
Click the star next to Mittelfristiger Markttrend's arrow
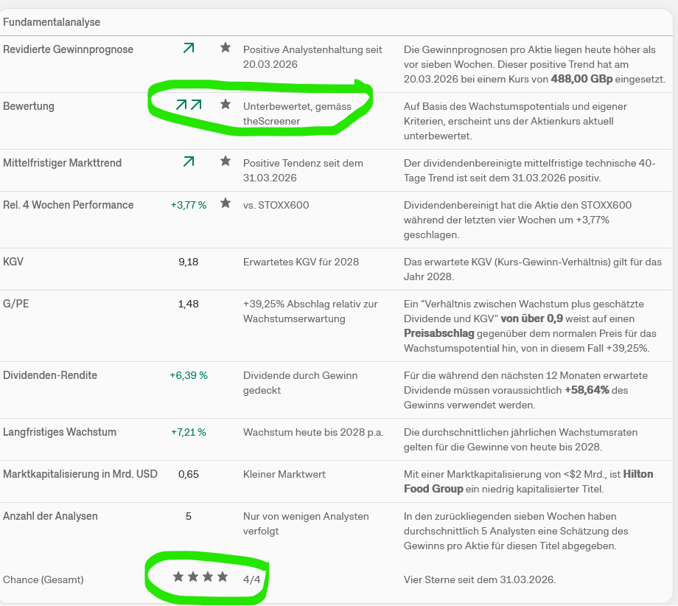coord(226,161)
